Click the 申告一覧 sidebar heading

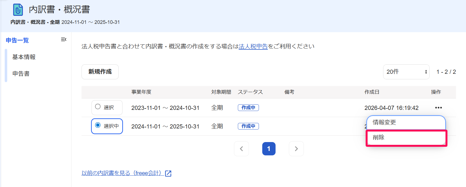(17, 41)
